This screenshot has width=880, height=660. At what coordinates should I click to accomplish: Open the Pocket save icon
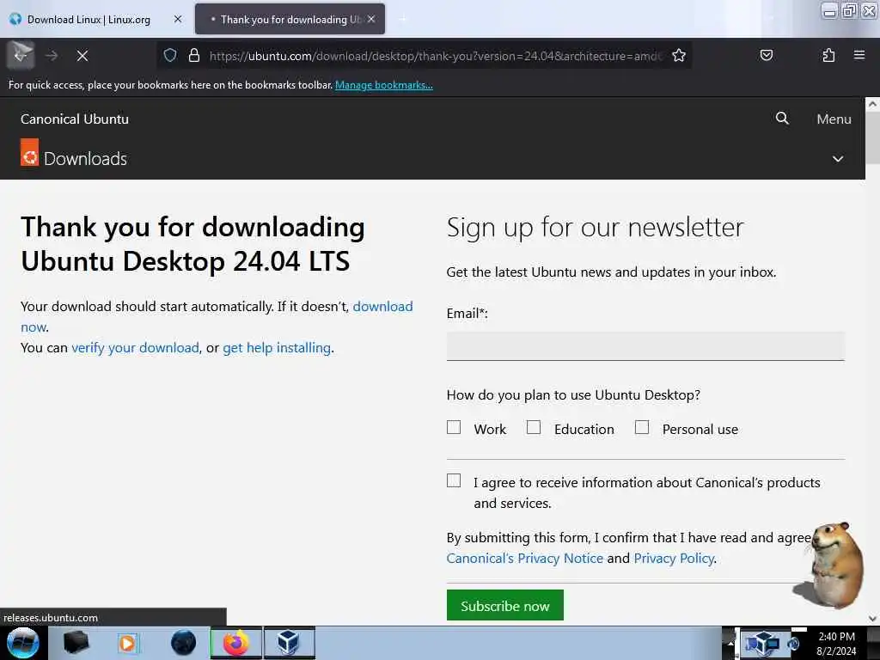coord(767,55)
